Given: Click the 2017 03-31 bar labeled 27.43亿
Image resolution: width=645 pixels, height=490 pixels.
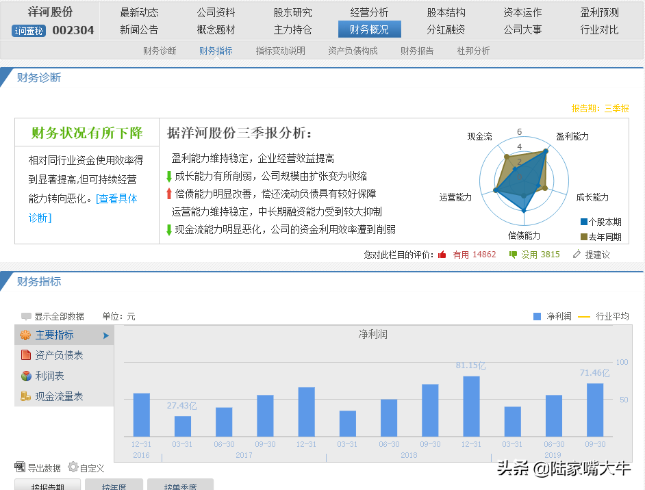Looking at the screenshot, I should click(183, 426).
